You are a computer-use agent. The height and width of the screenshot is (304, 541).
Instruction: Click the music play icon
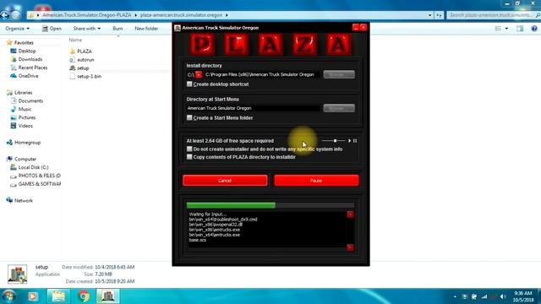[x=349, y=141]
